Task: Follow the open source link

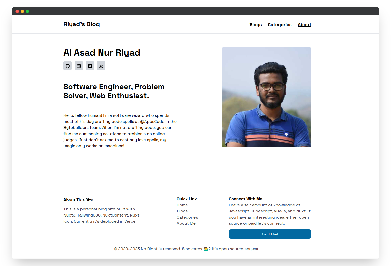Action: click(231, 249)
